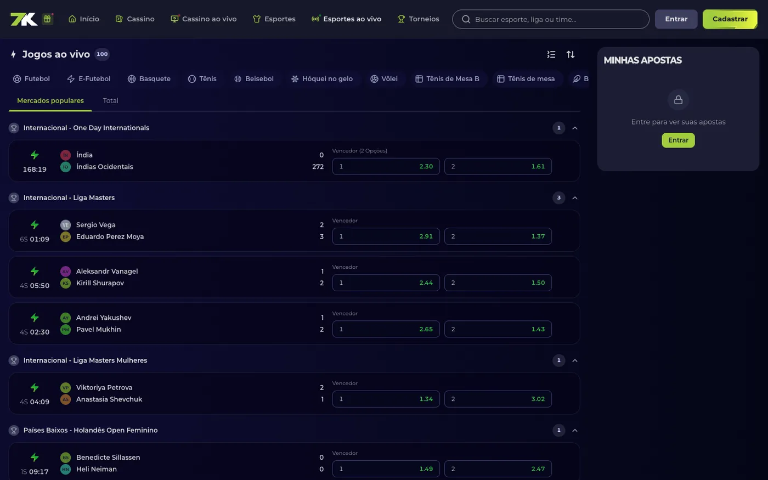Screen dimensions: 768x480
Task: Click the lightning icon of Índia match
Action: pos(35,155)
